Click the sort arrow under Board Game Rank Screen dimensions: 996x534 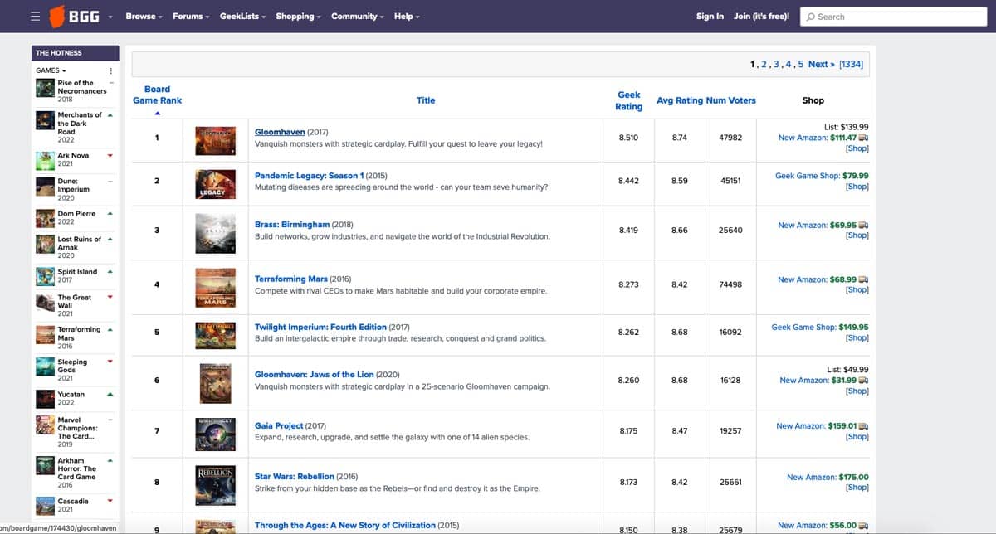(x=157, y=114)
